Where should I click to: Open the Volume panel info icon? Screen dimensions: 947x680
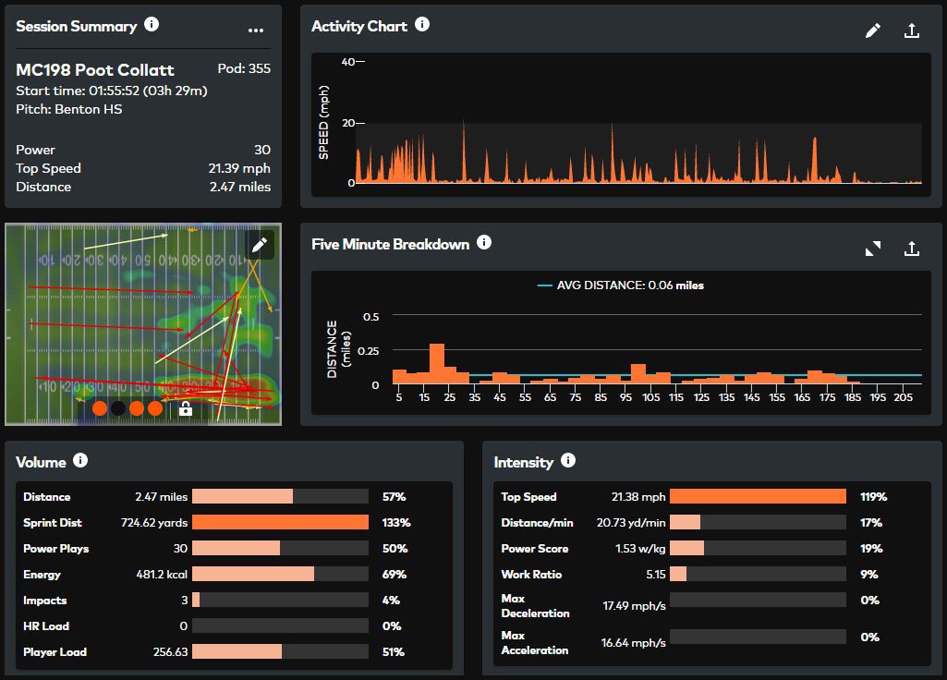tap(80, 460)
